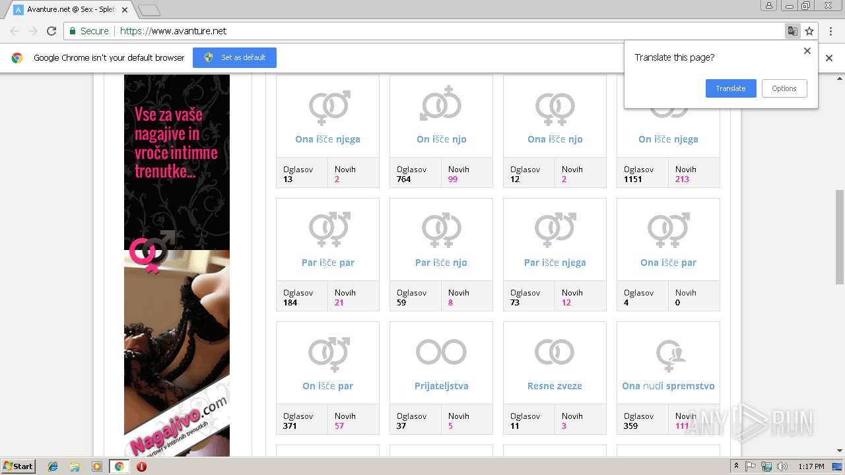Open the 'Resne zveze' category link
This screenshot has height=475, width=845.
(555, 386)
